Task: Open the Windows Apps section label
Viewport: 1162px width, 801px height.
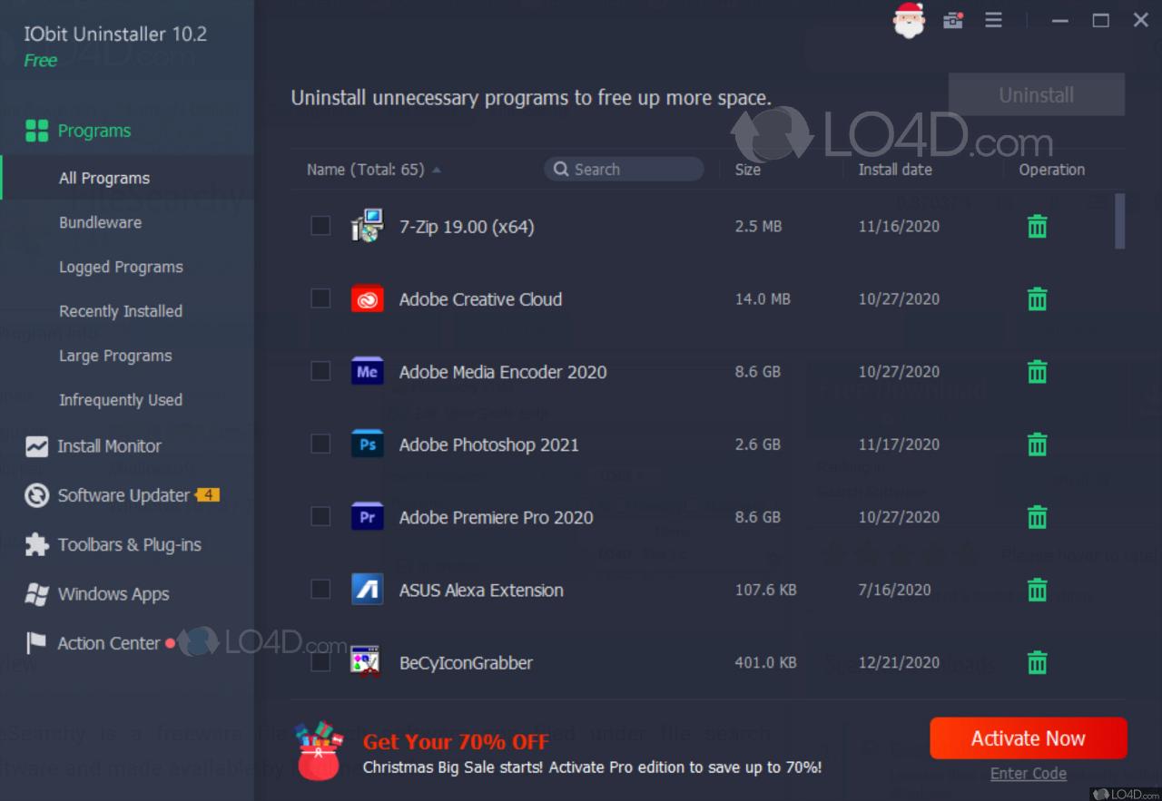Action: point(113,594)
